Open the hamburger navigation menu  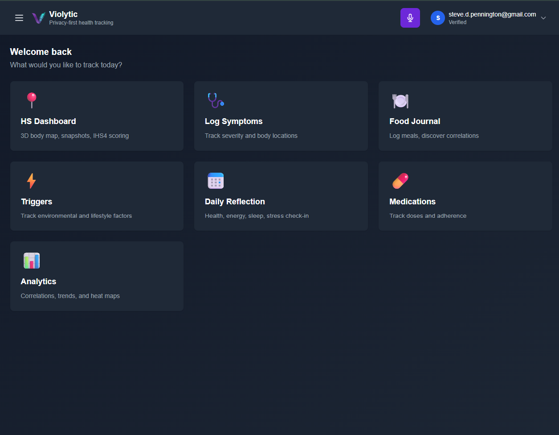19,17
